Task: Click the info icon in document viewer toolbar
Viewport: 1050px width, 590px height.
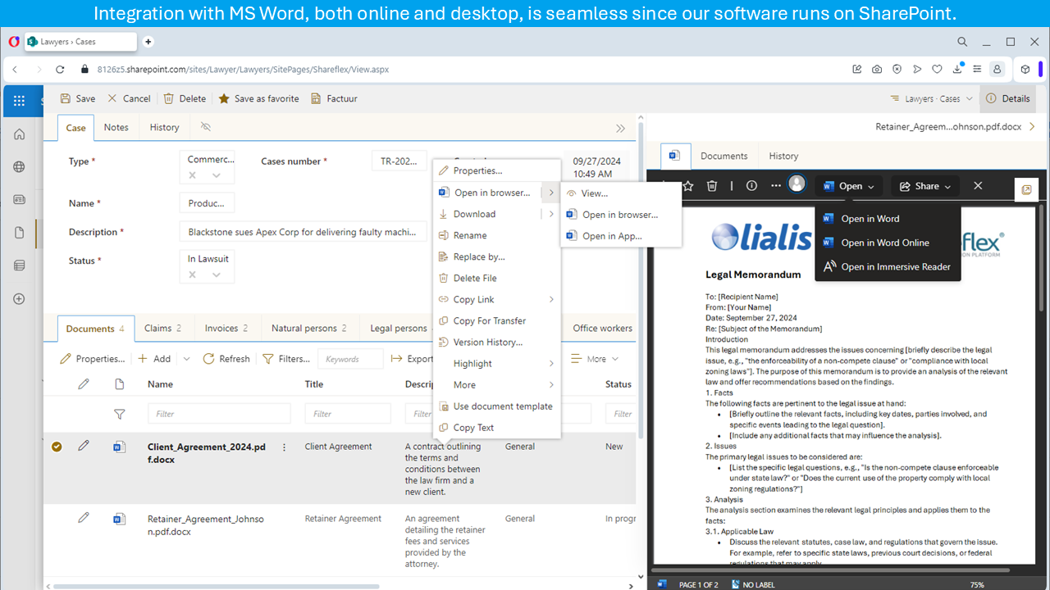Action: coord(751,186)
